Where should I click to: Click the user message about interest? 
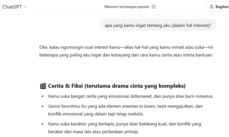pyautogui.click(x=158, y=25)
